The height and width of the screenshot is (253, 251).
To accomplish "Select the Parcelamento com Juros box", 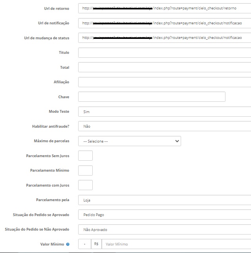I will tap(86, 185).
